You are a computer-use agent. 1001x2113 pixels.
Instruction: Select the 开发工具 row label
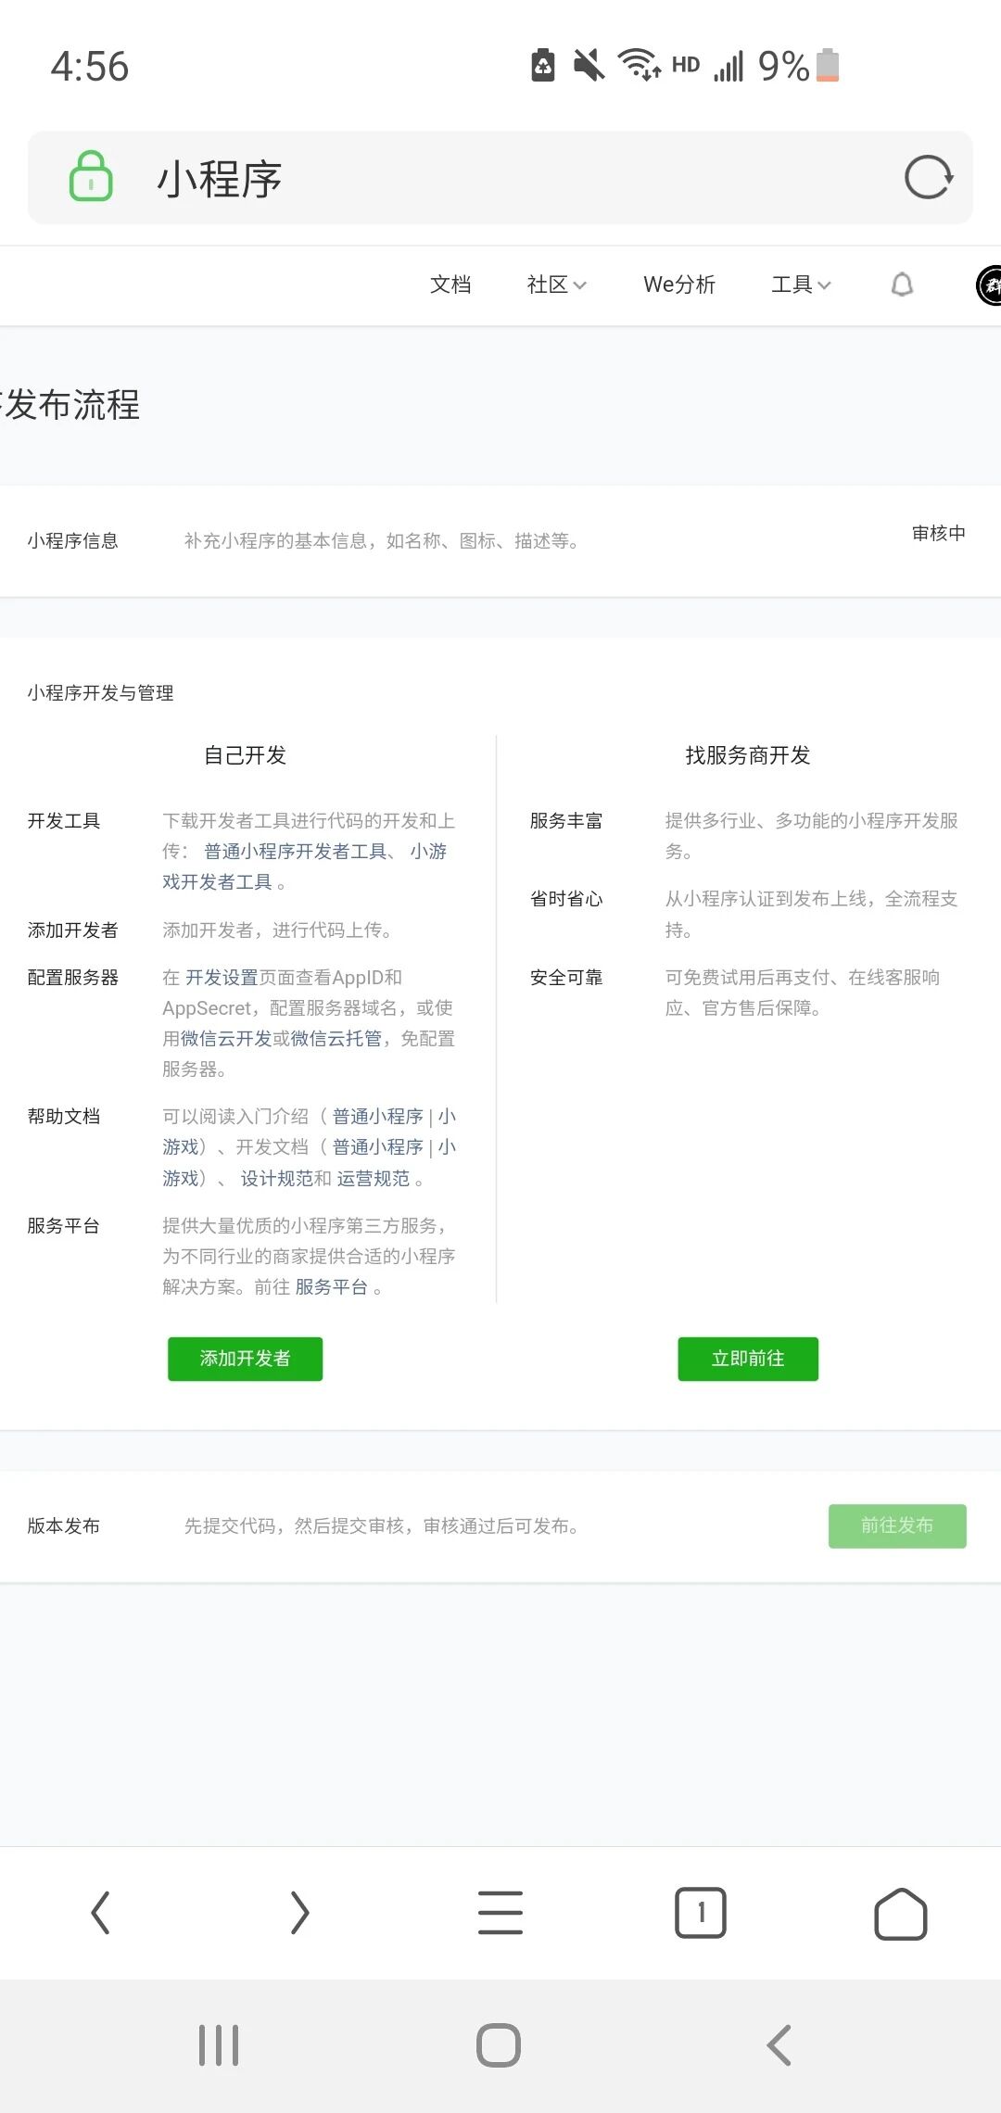63,820
